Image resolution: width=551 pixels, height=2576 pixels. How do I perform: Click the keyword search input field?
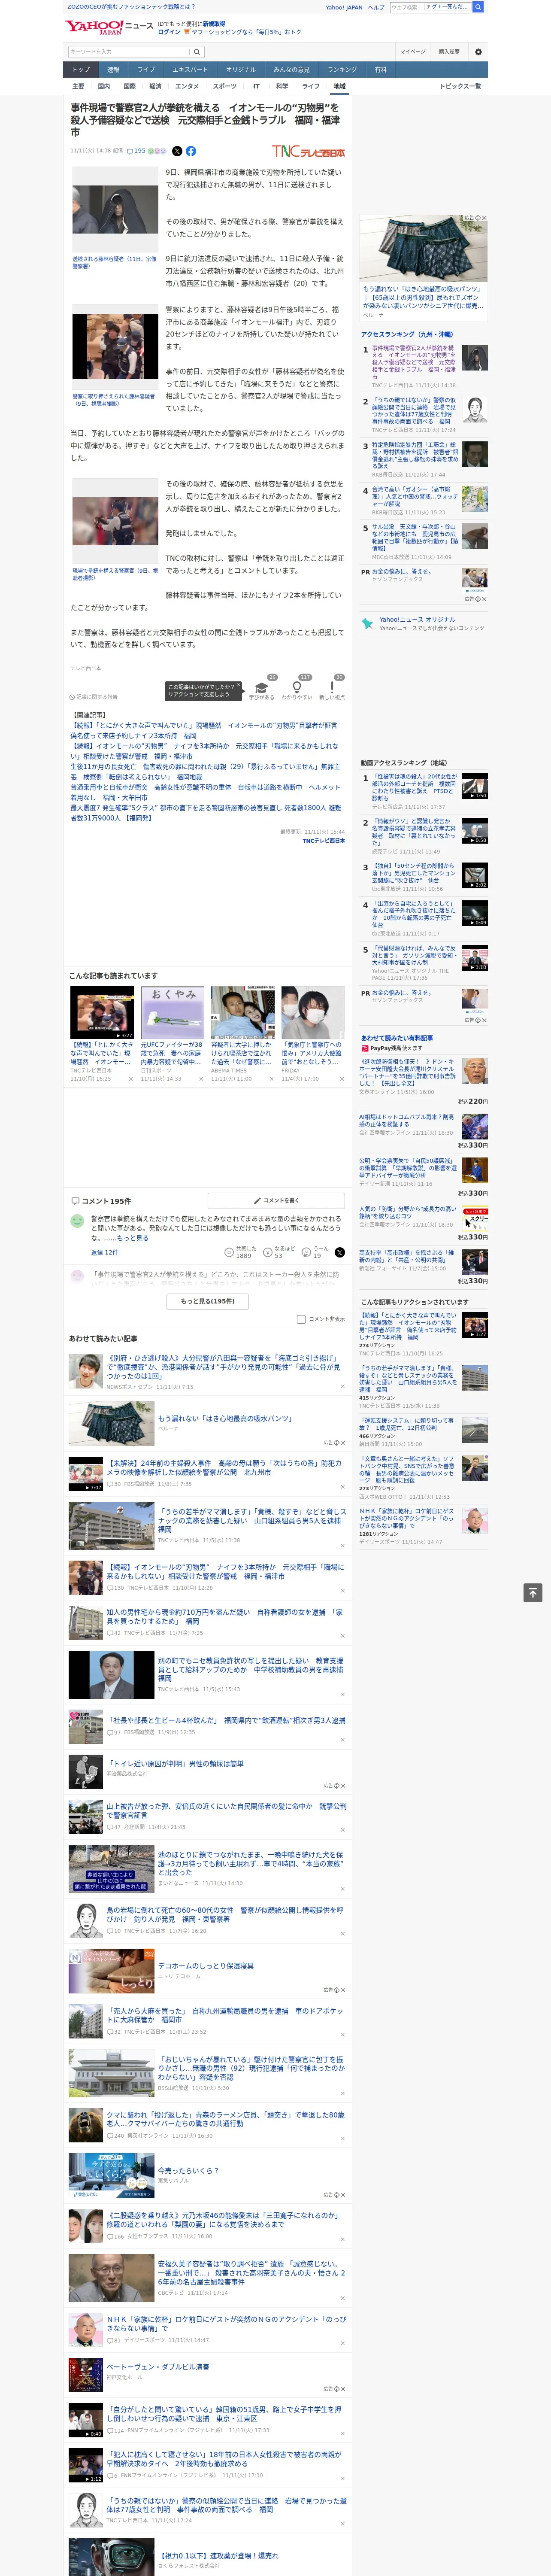click(129, 52)
